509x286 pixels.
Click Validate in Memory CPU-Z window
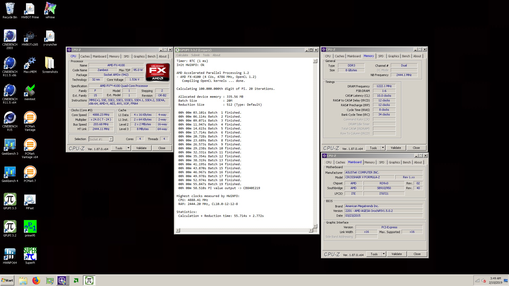coord(396,148)
